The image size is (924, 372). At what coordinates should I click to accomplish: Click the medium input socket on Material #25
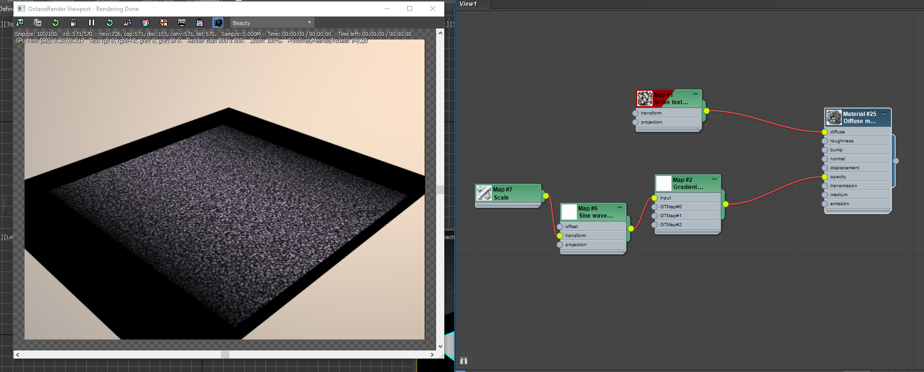tap(825, 195)
